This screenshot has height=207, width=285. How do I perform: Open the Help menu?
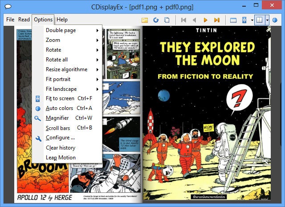point(62,20)
